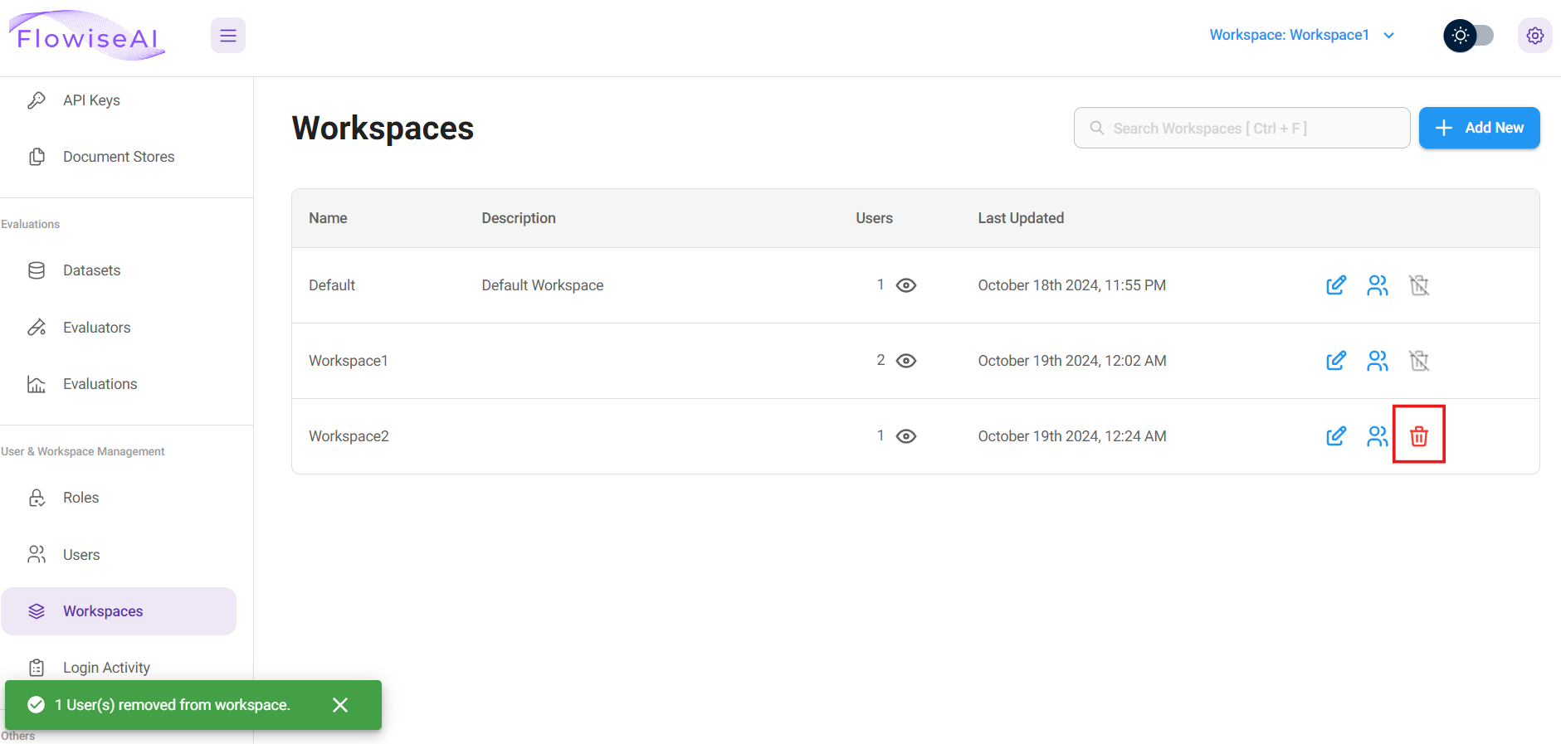The image size is (1561, 744).
Task: Delete Workspace2 with the red trash icon
Action: pyautogui.click(x=1418, y=435)
